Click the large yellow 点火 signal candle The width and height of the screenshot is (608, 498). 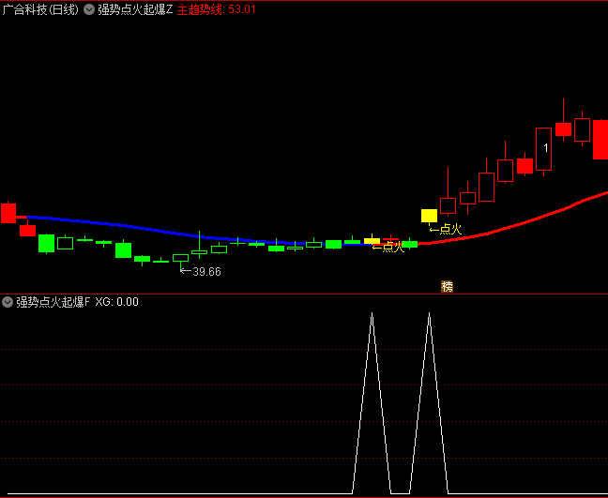(429, 216)
